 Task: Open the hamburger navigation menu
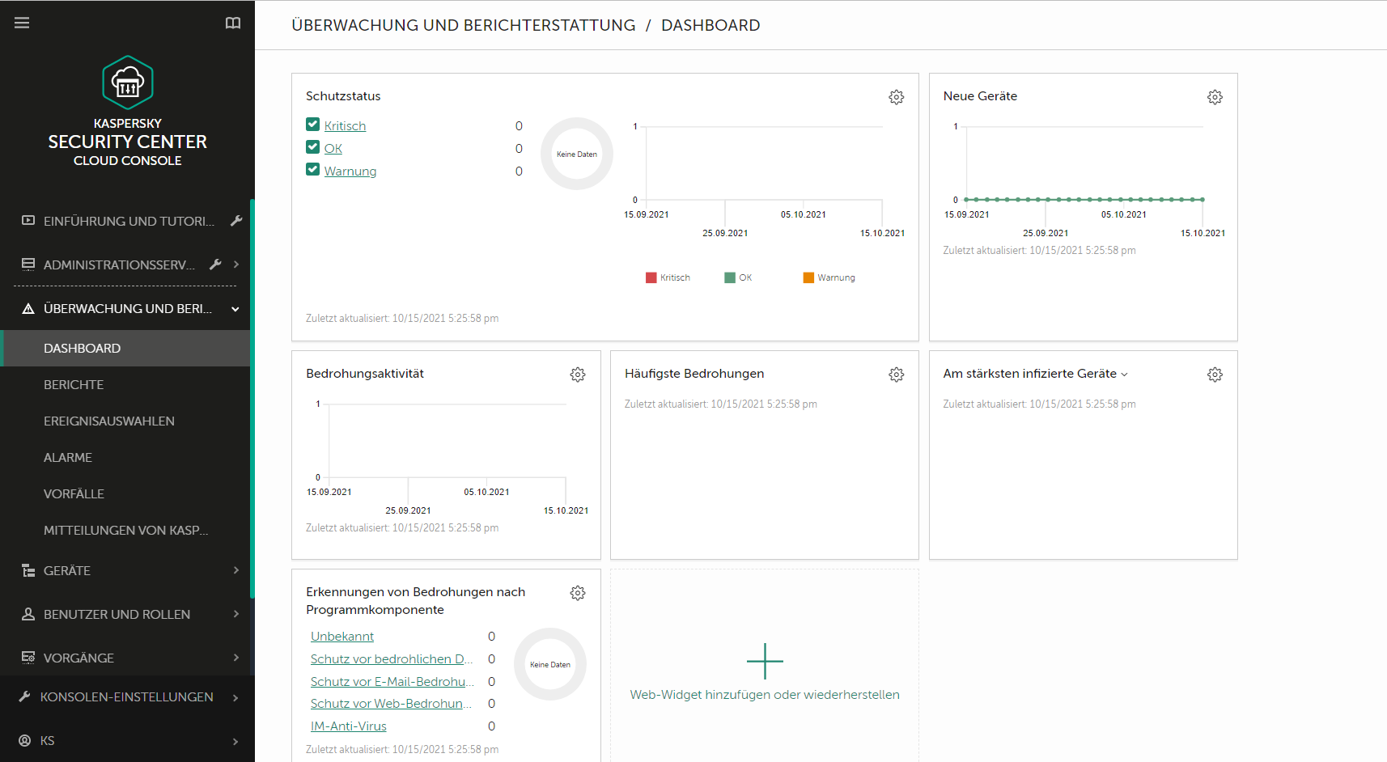[22, 22]
